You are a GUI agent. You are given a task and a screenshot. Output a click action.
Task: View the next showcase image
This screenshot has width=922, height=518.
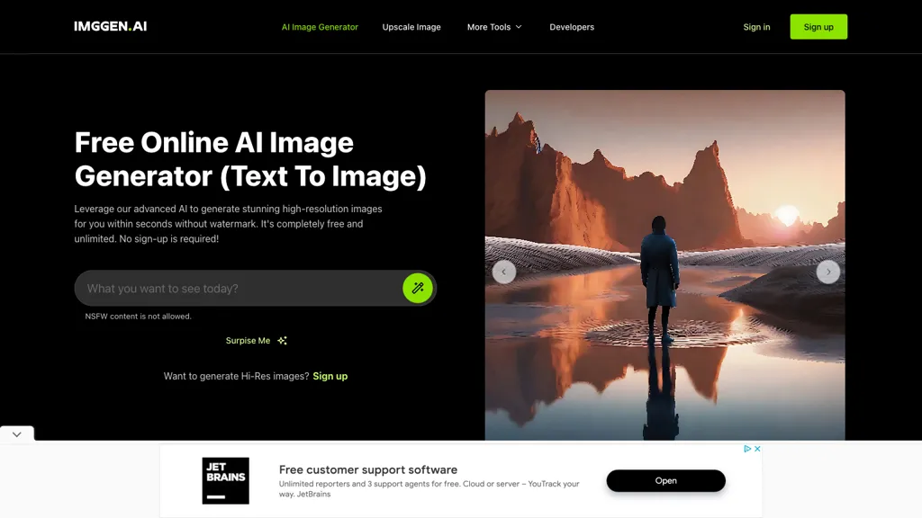(x=827, y=272)
